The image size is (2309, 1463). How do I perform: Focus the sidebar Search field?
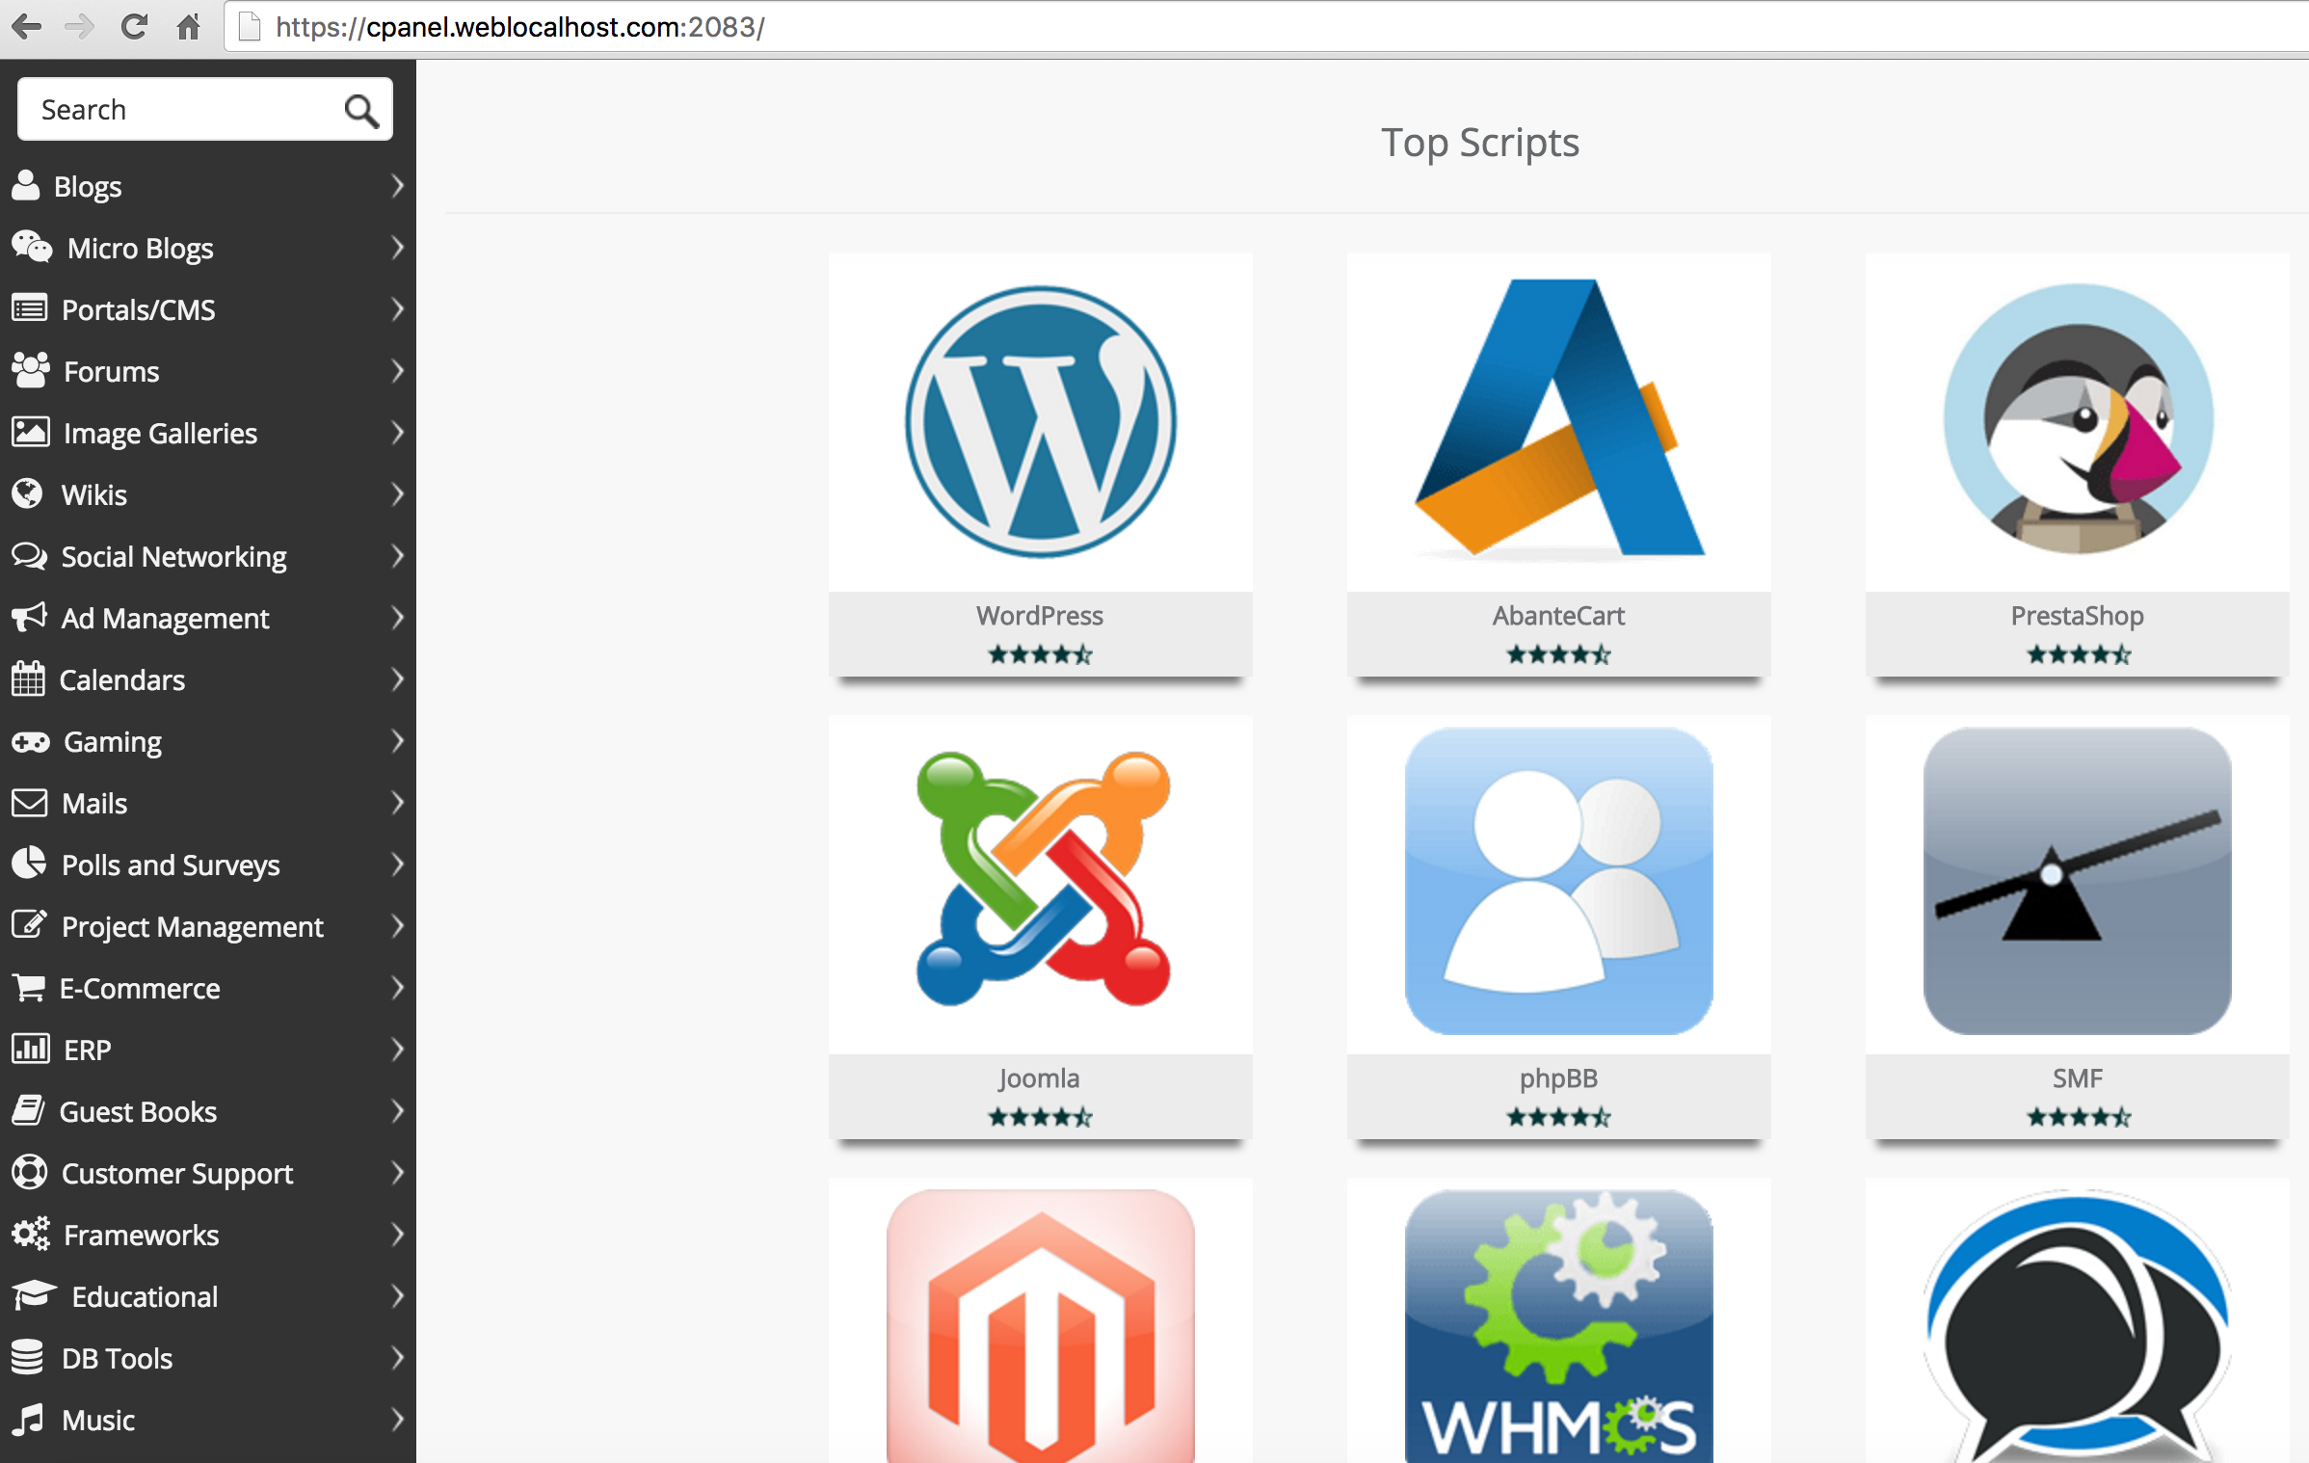[204, 110]
